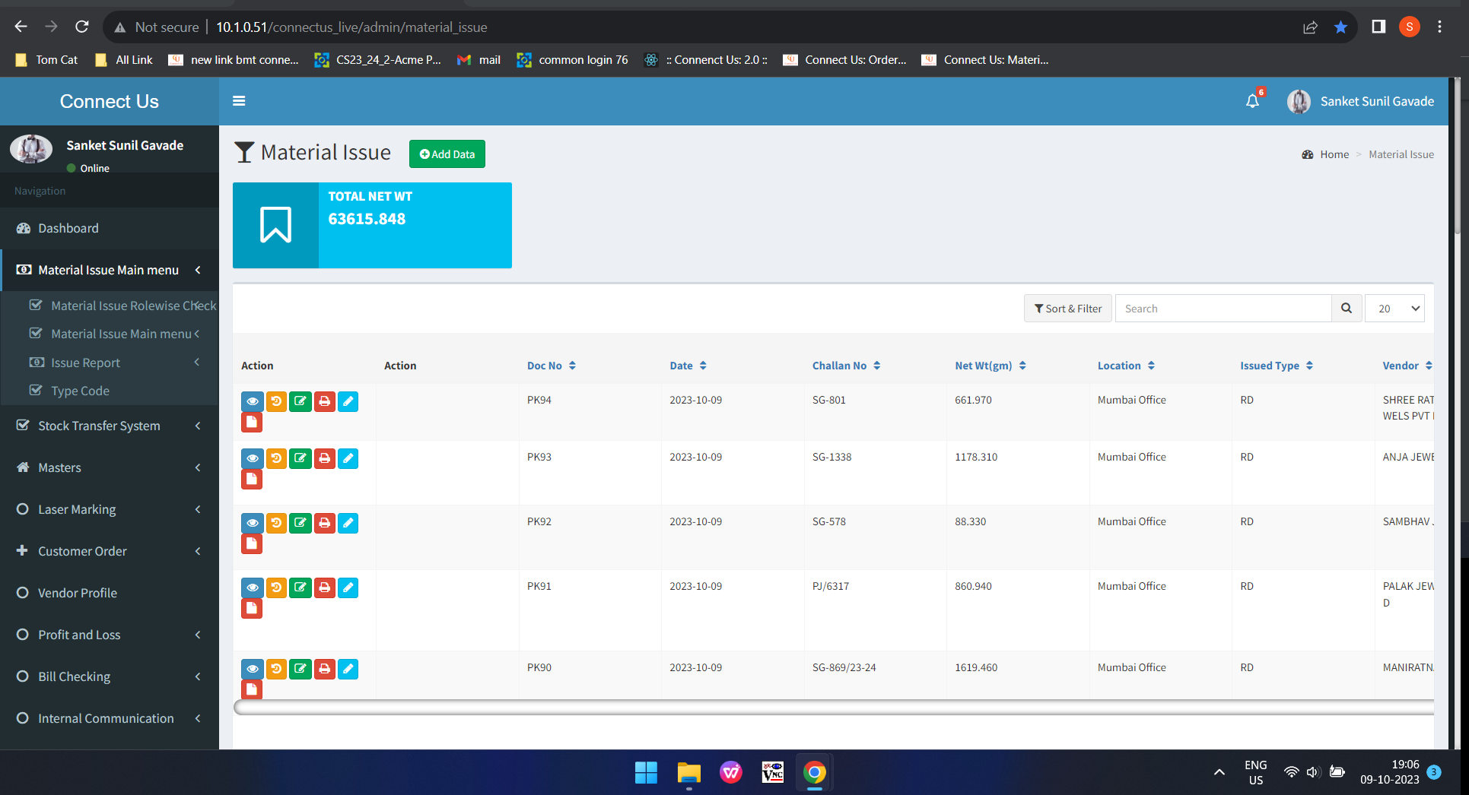
Task: Click the Add Data button
Action: click(447, 154)
